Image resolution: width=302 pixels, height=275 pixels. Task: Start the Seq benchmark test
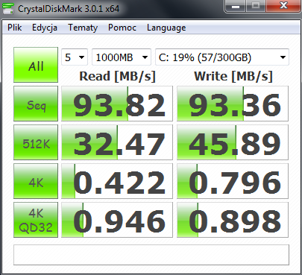tap(36, 104)
